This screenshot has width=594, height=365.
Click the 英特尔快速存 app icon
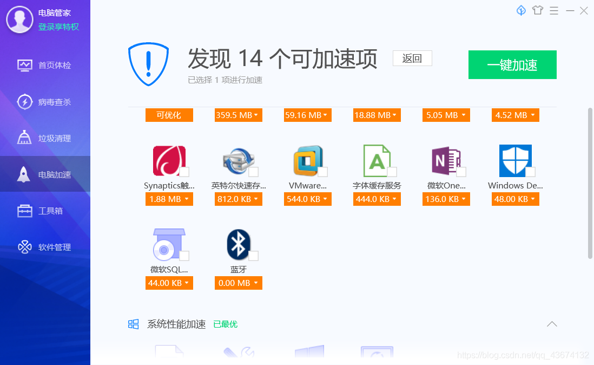tap(238, 161)
